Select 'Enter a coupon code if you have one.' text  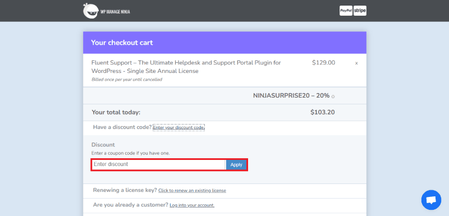(131, 153)
